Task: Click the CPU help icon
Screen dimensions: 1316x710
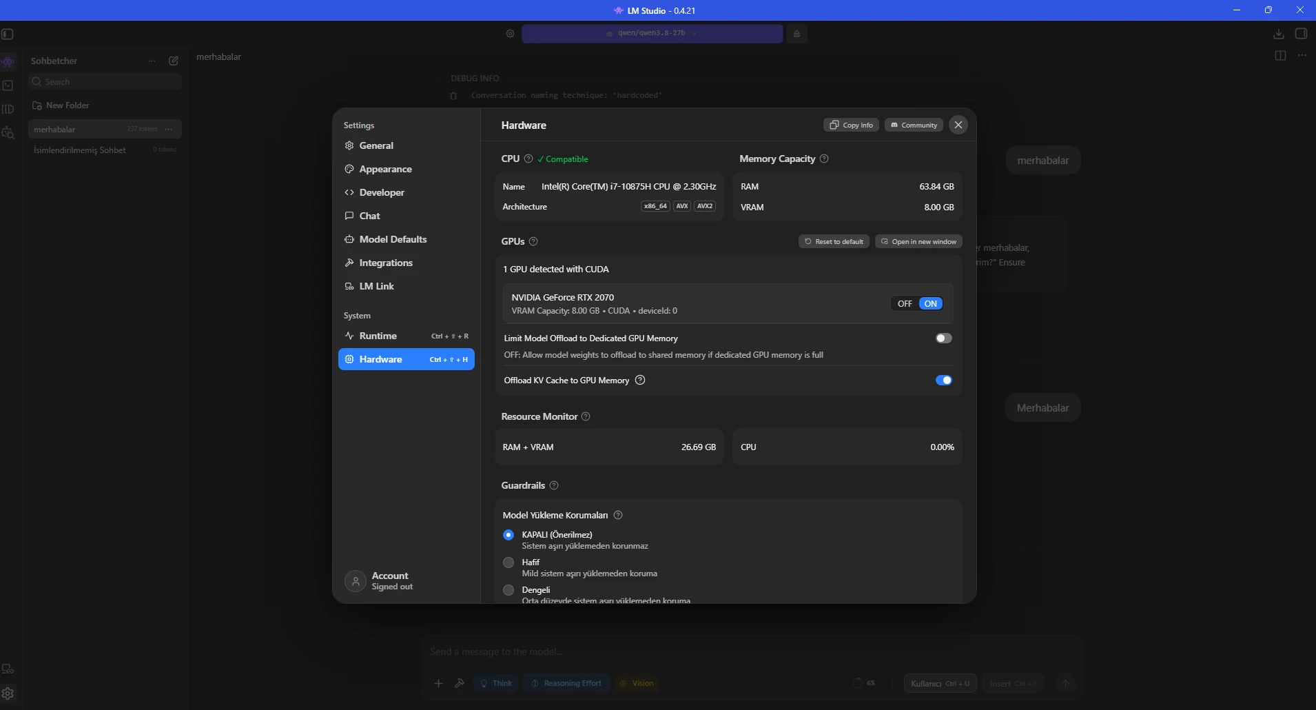Action: (x=528, y=159)
